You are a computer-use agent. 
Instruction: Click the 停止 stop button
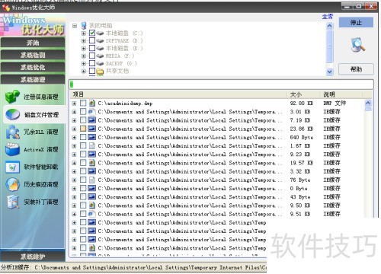(x=356, y=23)
